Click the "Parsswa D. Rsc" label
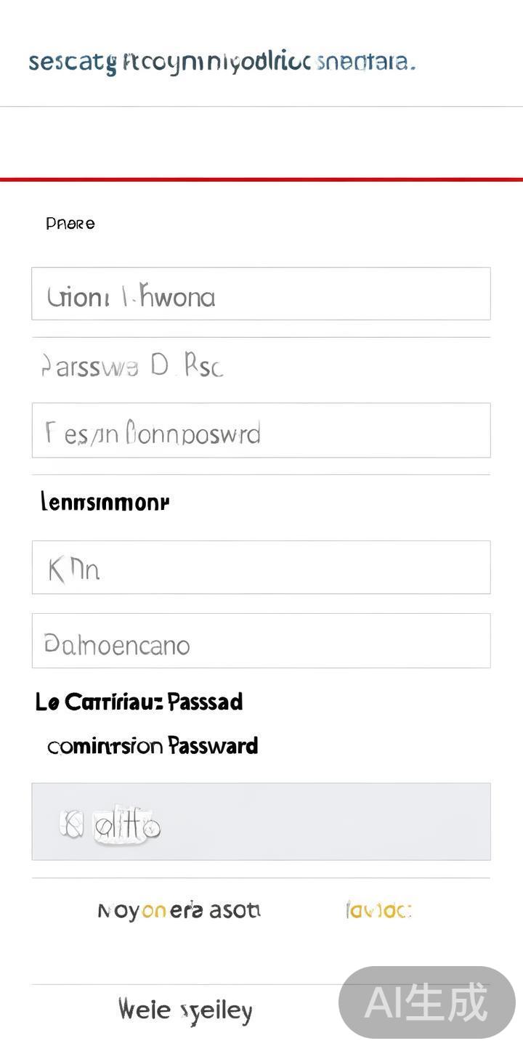 coord(131,366)
